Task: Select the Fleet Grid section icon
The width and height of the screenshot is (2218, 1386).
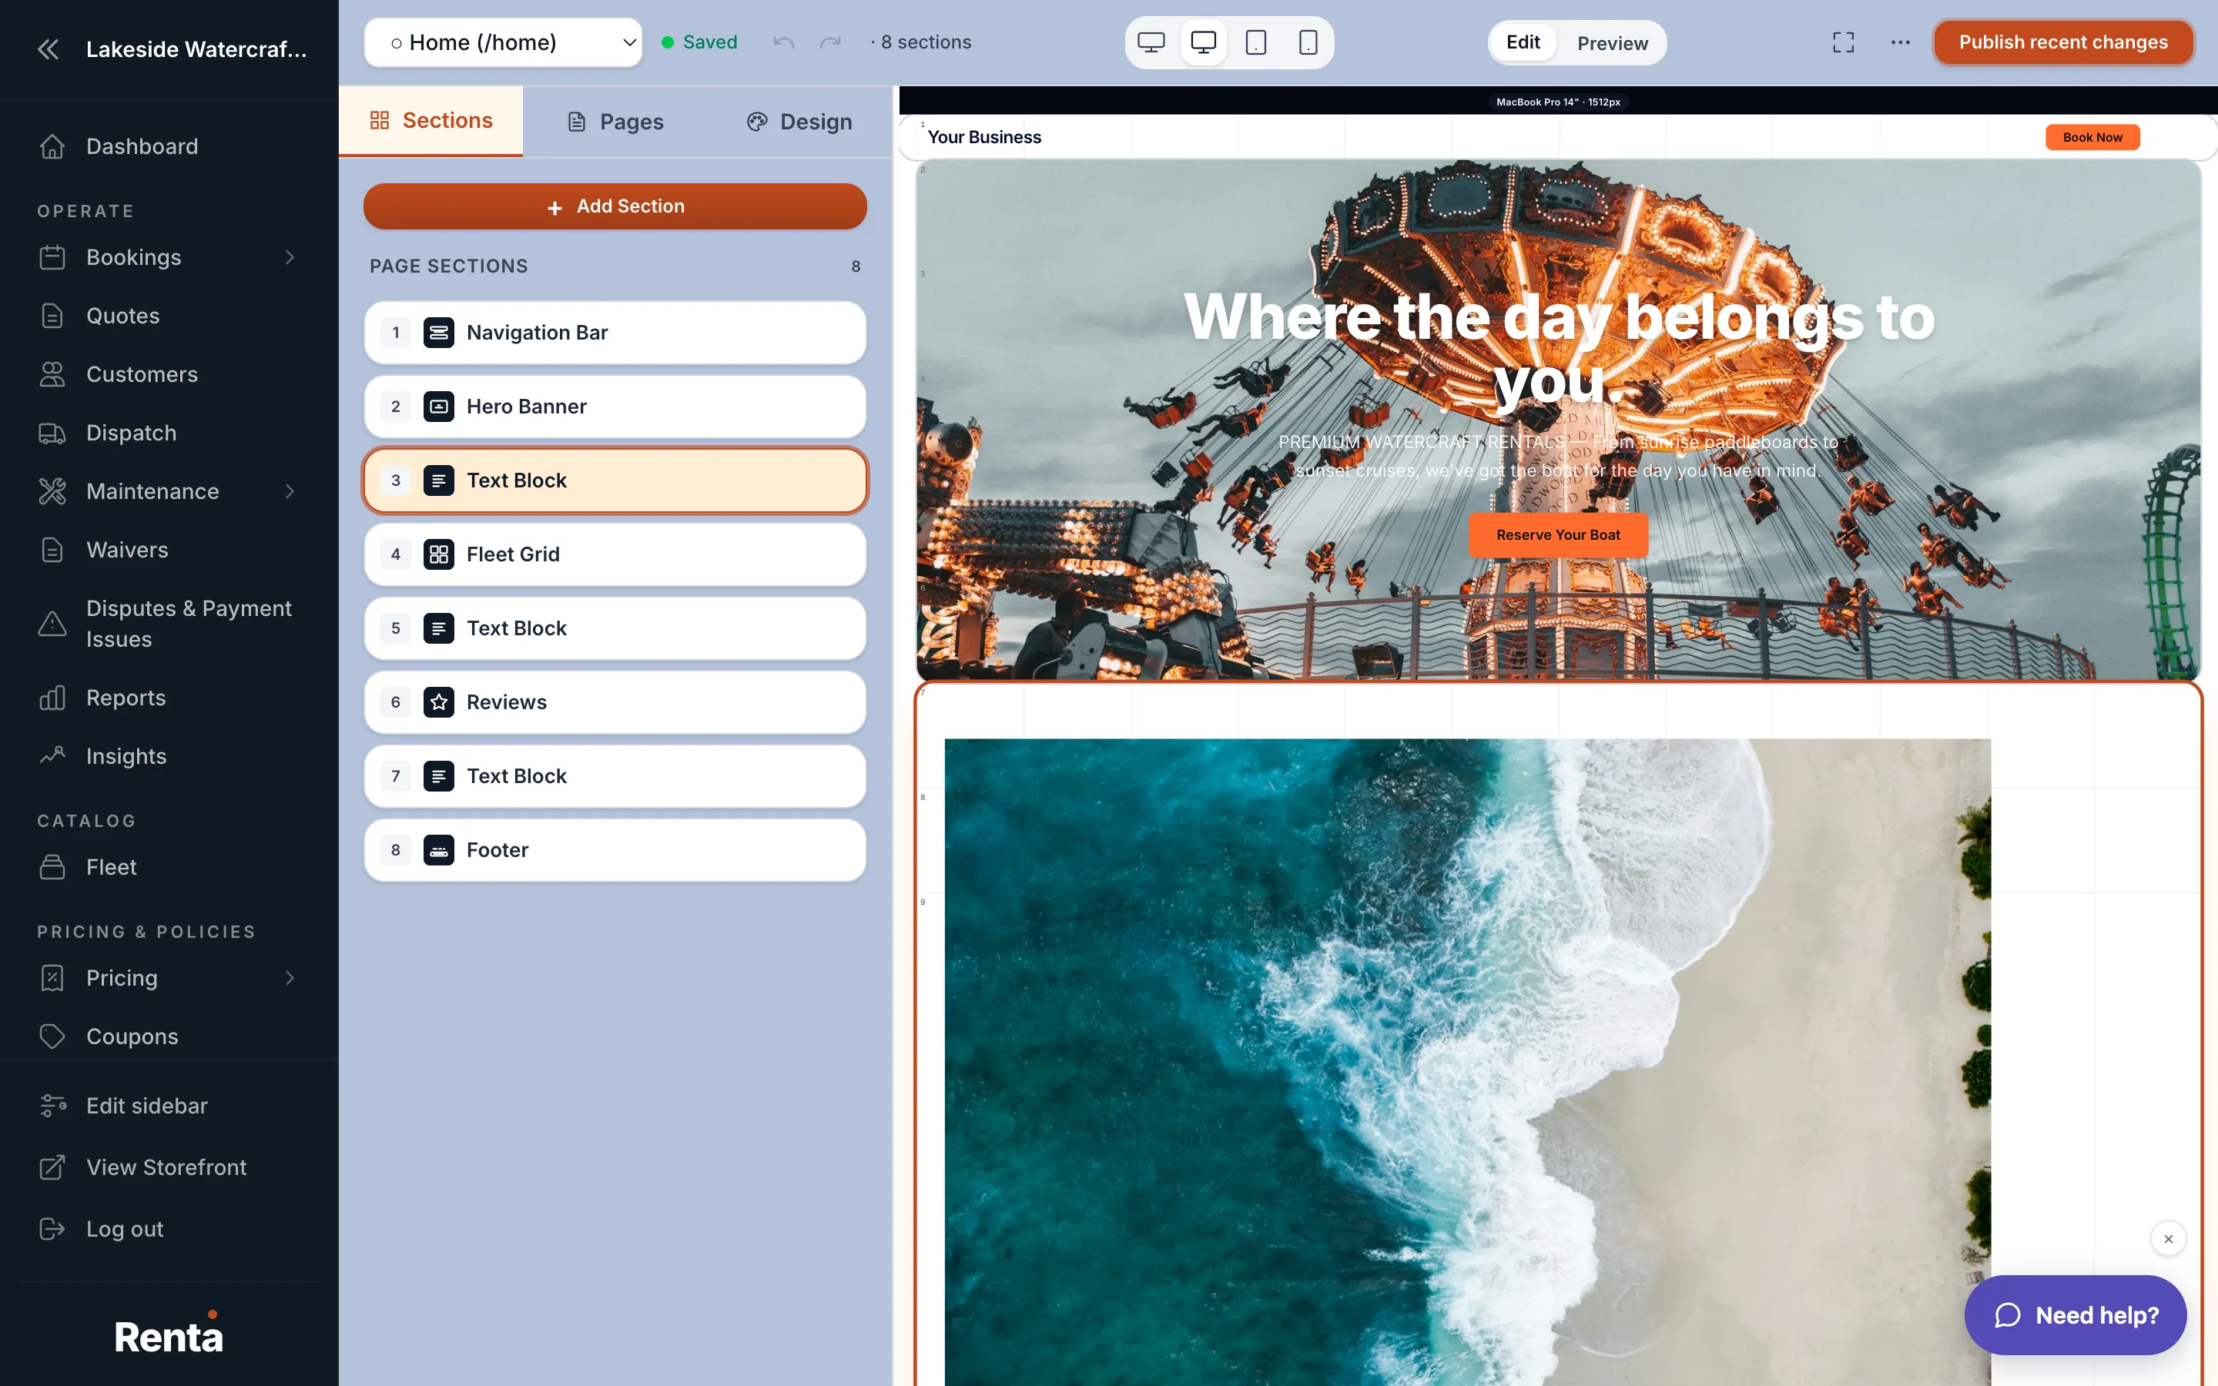Action: click(x=439, y=554)
